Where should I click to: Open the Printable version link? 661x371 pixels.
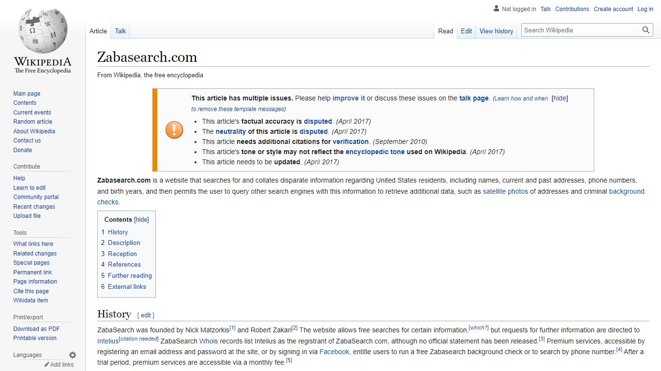(35, 338)
